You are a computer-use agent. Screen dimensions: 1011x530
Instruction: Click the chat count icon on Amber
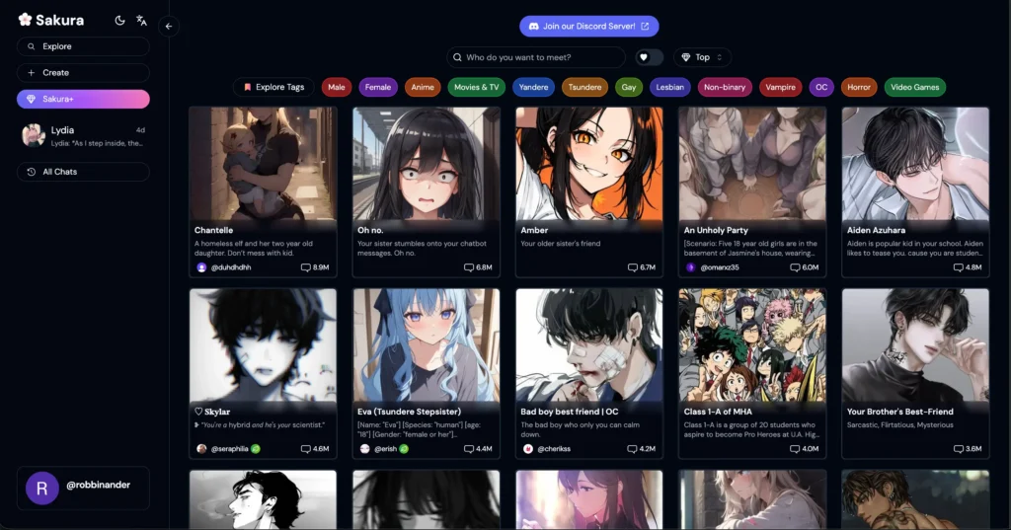[x=633, y=266]
